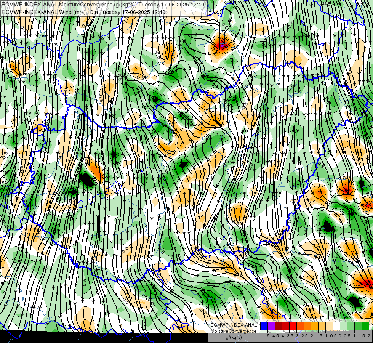The height and width of the screenshot is (343, 373).
Task: Click 'ECMWF-INDEX-ANAL' label in the legend box
Action: (x=234, y=325)
